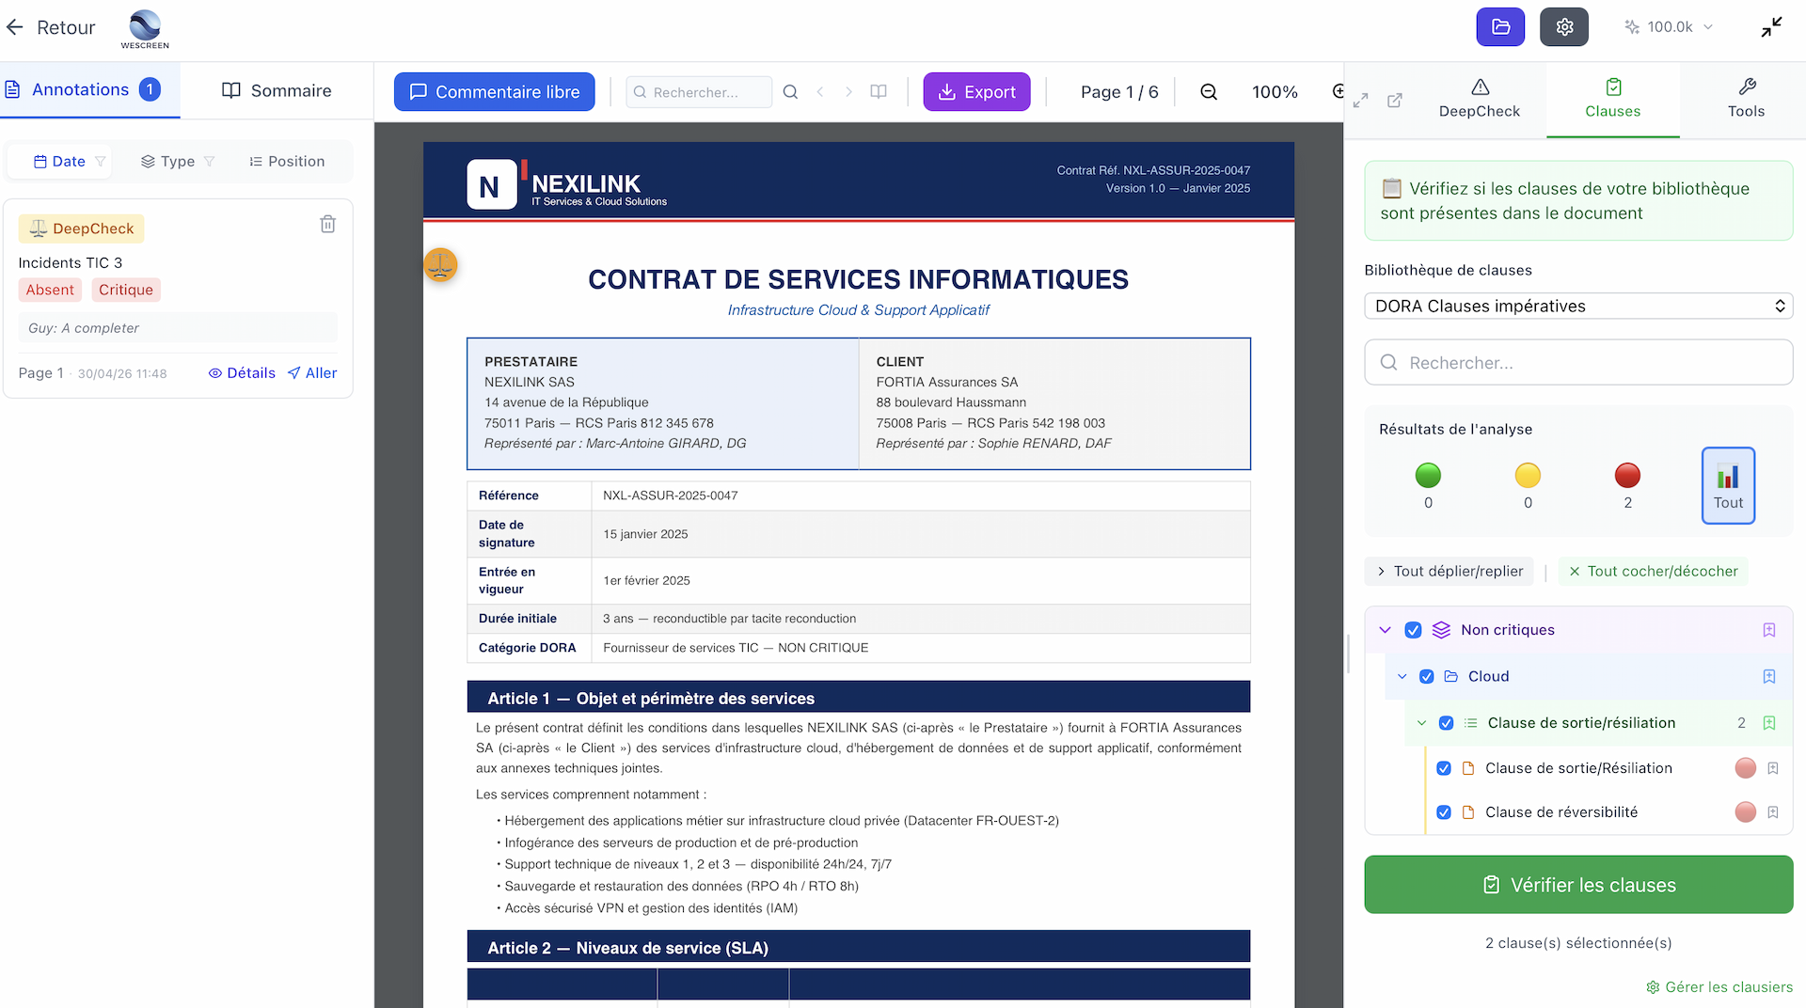Viewport: 1806px width, 1008px height.
Task: Click the Retour back arrow
Action: tap(14, 27)
